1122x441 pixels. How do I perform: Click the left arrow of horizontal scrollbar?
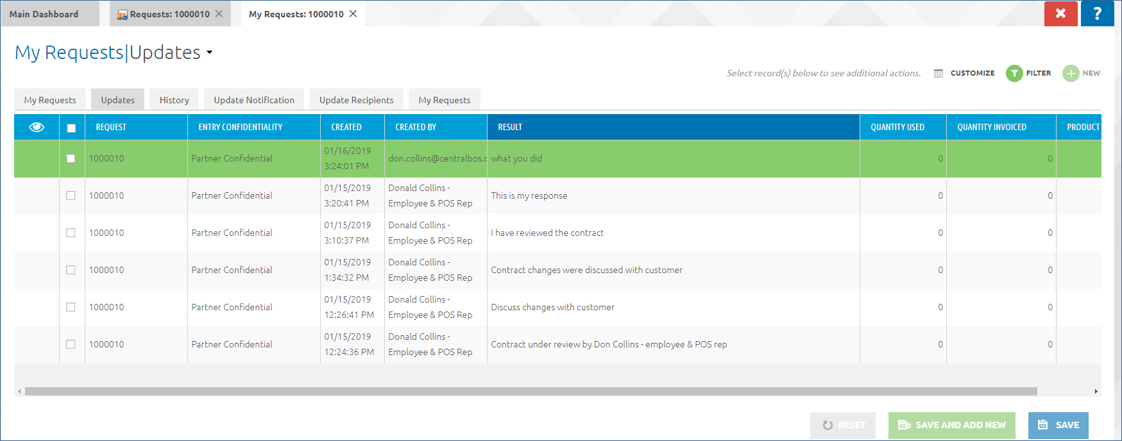coord(19,391)
